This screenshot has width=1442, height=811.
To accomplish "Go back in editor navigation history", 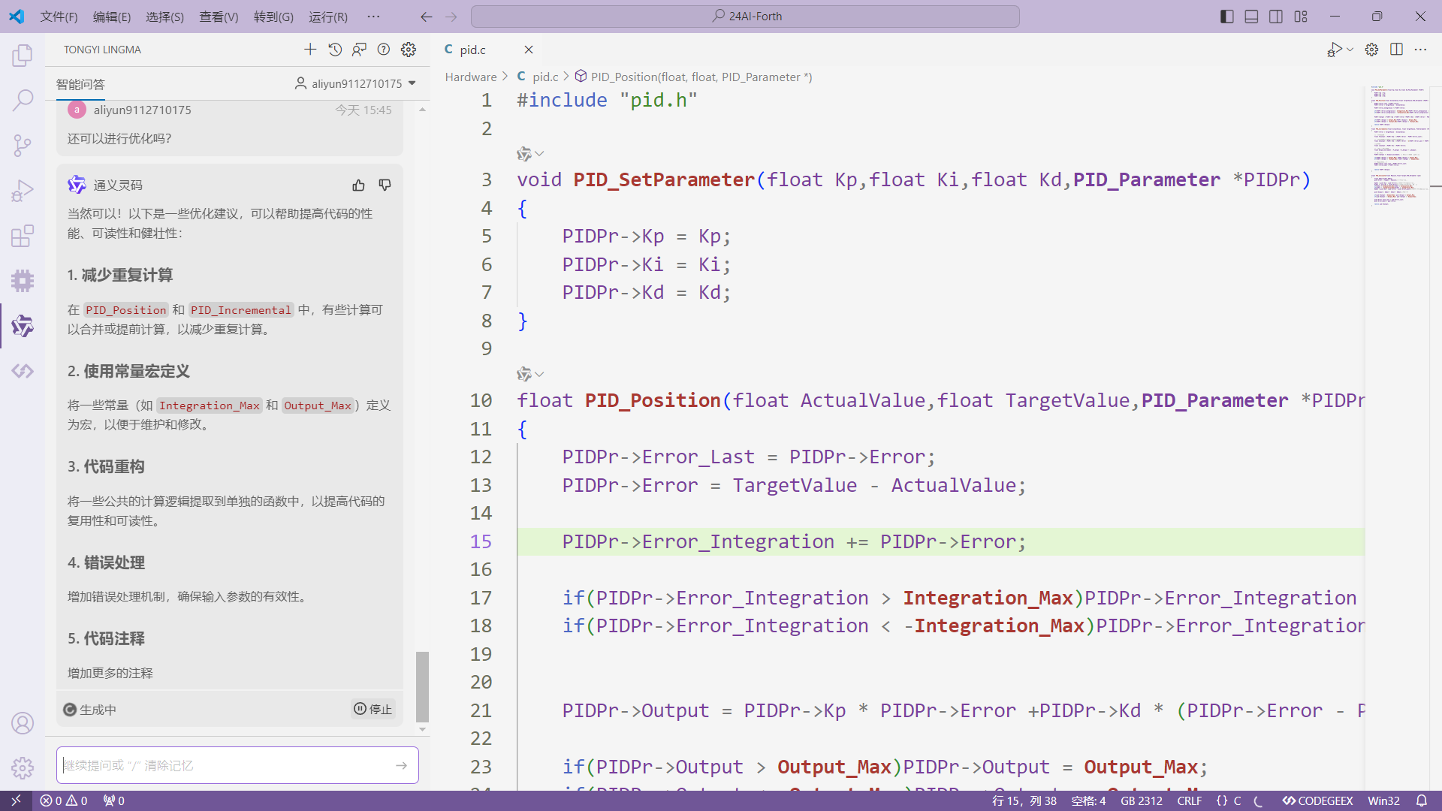I will click(426, 17).
